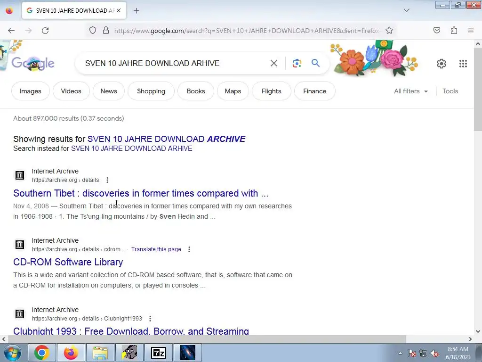This screenshot has width=482, height=362.
Task: List all tabs dropdown arrow
Action: point(406,10)
